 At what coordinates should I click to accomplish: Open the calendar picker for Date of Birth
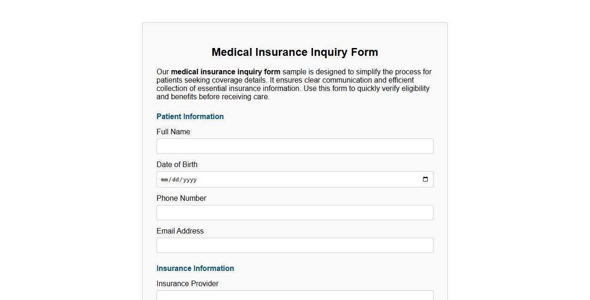coord(425,180)
